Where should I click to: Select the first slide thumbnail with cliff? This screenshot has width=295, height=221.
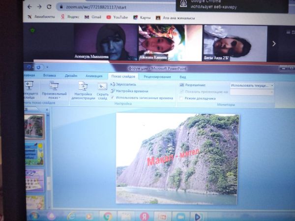pyautogui.click(x=35, y=127)
